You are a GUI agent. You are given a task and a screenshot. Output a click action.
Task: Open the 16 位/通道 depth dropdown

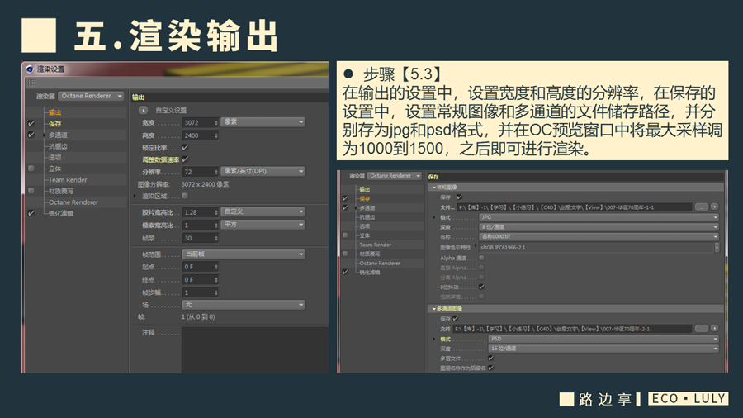point(603,349)
